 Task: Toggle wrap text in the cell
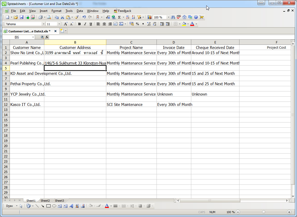coord(115,24)
